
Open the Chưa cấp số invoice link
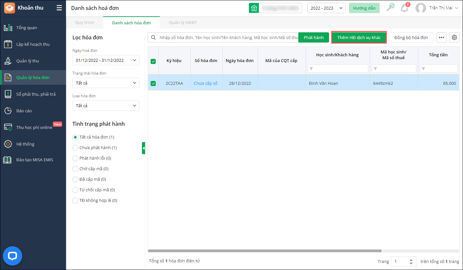(x=206, y=83)
